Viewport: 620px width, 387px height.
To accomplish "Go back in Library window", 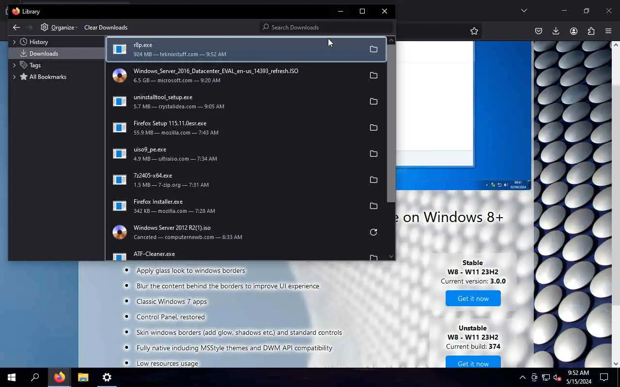I will [x=16, y=28].
